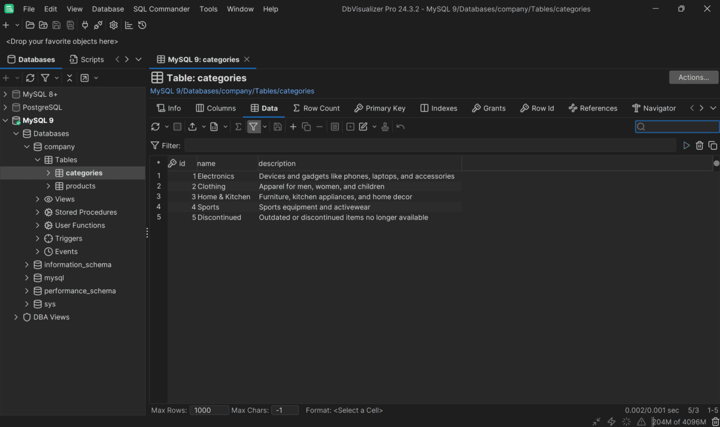
Task: Expand the PostgreSQL connection node
Action: tap(6, 107)
